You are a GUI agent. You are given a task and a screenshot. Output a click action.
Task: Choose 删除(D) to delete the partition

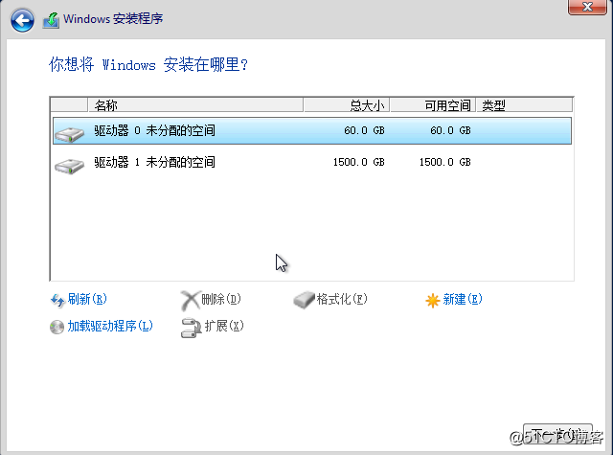(x=221, y=299)
